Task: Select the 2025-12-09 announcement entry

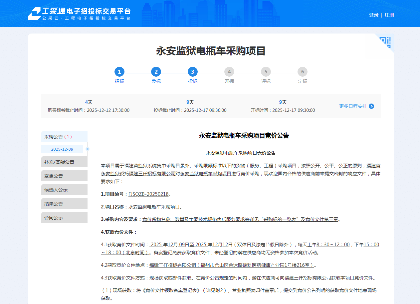Action: point(62,149)
